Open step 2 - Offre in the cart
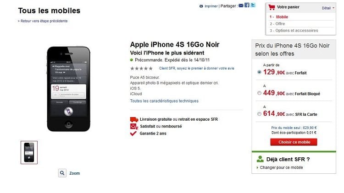 (x=277, y=24)
